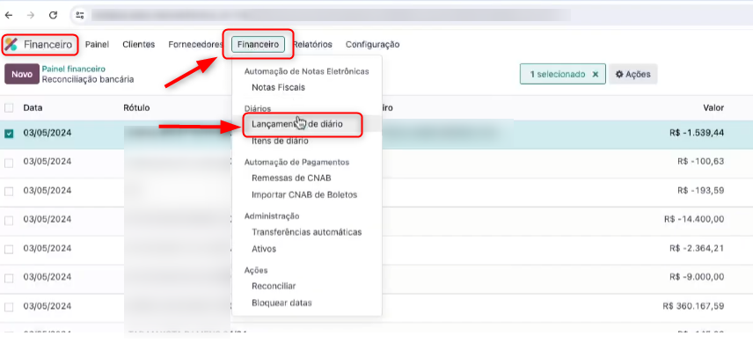The height and width of the screenshot is (343, 753).
Task: Click value R$ -2.364,21
Action: [697, 248]
